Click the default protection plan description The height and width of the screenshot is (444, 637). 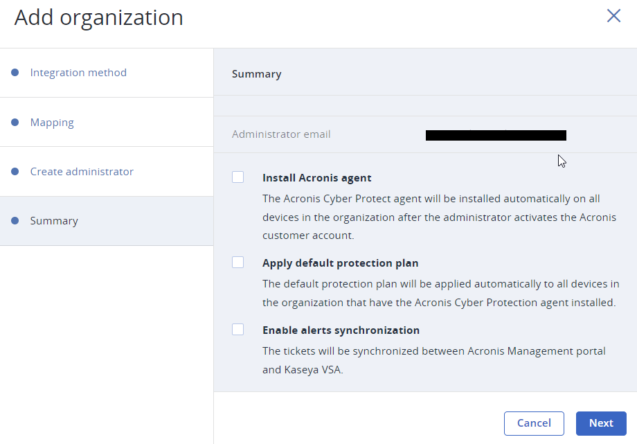pos(441,293)
